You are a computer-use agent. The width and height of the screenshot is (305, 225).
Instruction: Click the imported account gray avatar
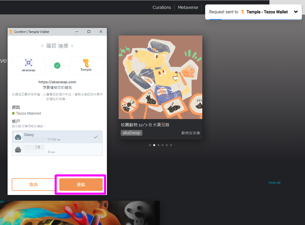pos(18,149)
